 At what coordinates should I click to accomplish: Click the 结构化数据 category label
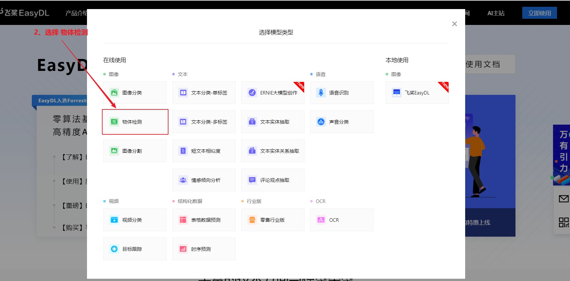pos(190,201)
